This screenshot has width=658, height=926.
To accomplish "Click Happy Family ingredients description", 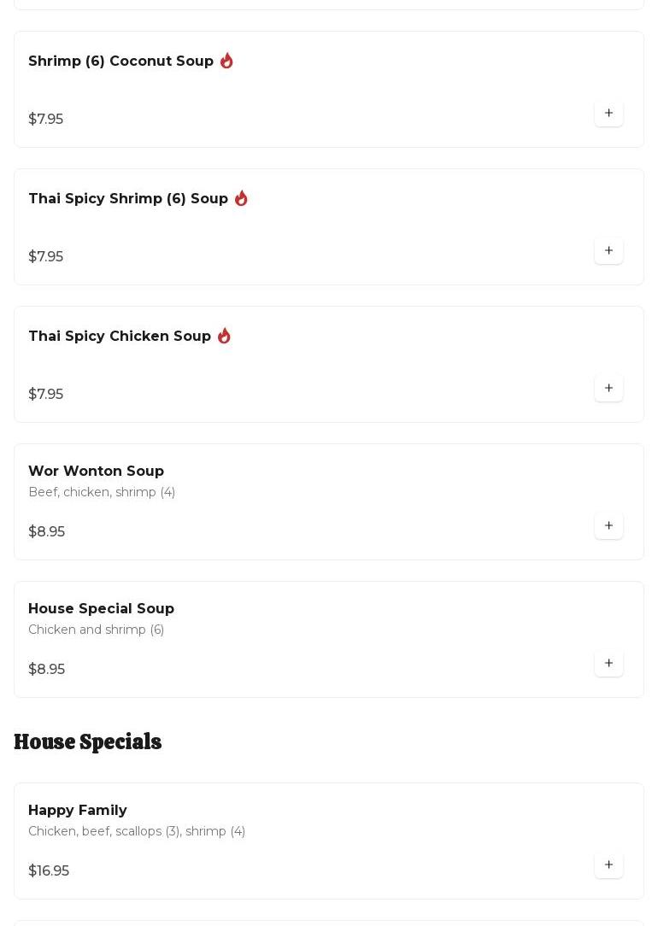I will click(x=137, y=831).
